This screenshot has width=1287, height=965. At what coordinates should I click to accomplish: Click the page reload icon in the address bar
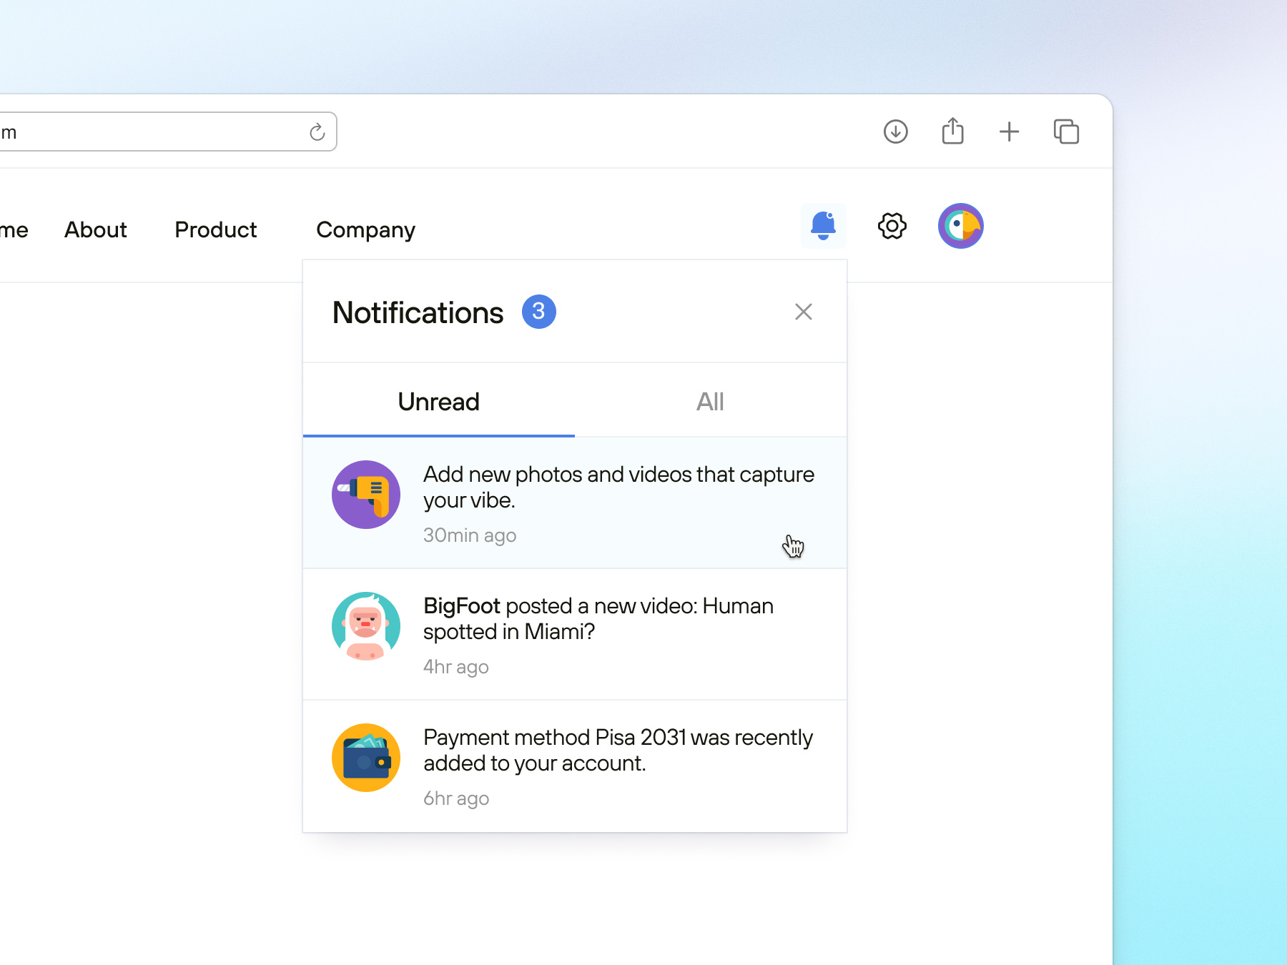(x=317, y=132)
